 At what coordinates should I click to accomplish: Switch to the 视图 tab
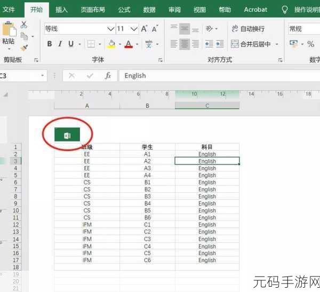click(199, 10)
